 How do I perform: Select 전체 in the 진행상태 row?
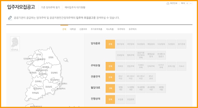pyautogui.click(x=110, y=99)
